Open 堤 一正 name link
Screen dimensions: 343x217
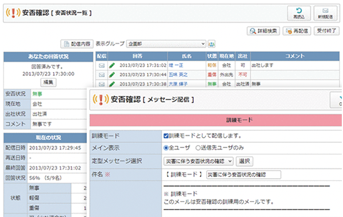(x=176, y=65)
